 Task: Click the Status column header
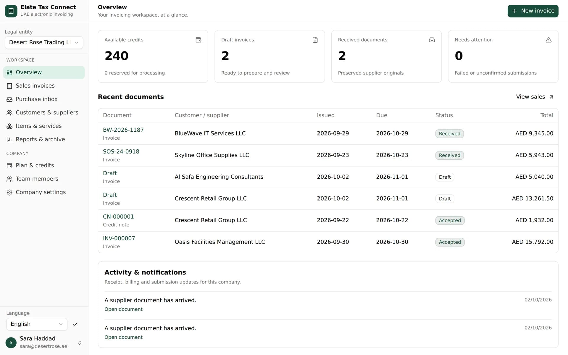pos(444,115)
